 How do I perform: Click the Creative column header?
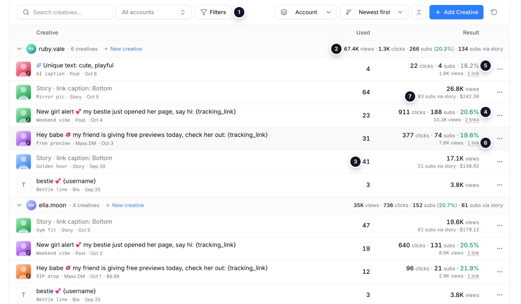click(47, 33)
